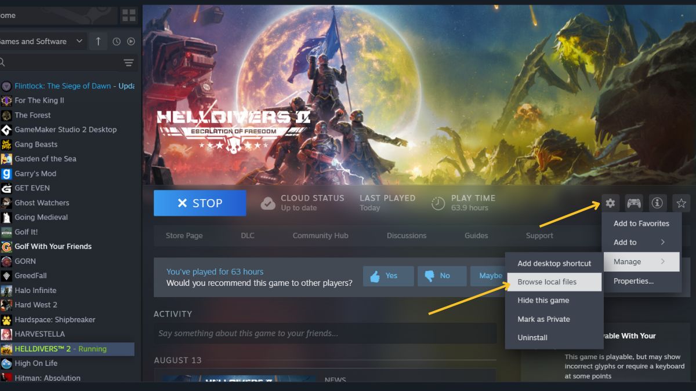696x391 pixels.
Task: Select GreedFall in library list
Action: [31, 276]
